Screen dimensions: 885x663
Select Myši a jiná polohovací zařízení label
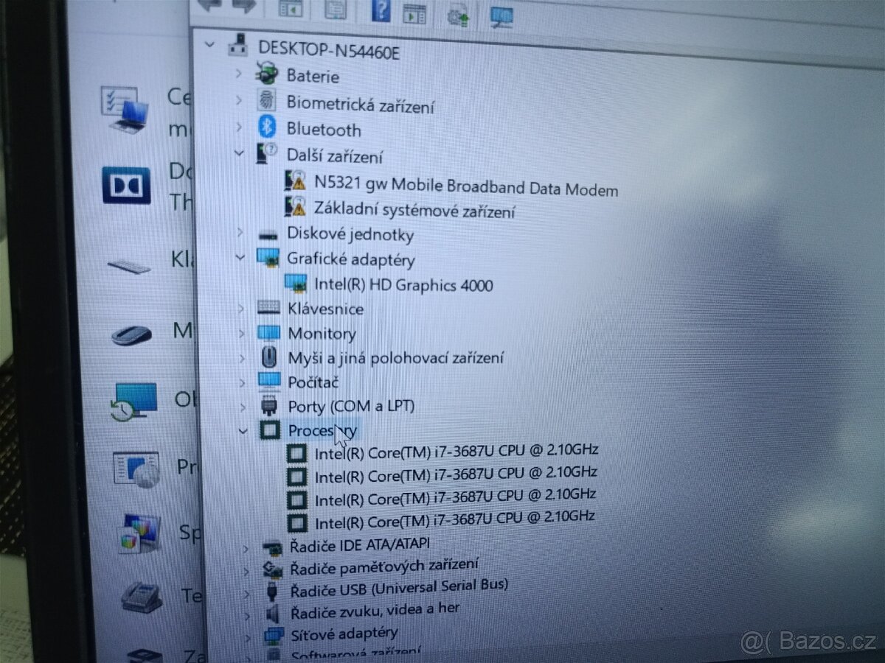[396, 358]
